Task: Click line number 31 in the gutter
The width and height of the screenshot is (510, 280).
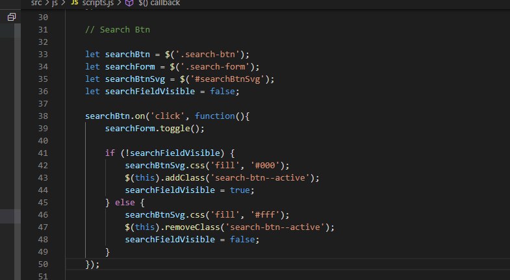Action: [x=43, y=30]
